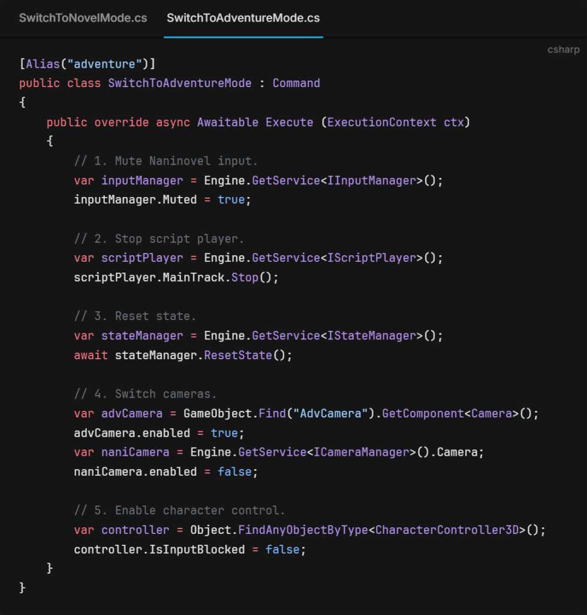Click the ExecutionContext parameter type
The image size is (587, 615).
point(381,123)
